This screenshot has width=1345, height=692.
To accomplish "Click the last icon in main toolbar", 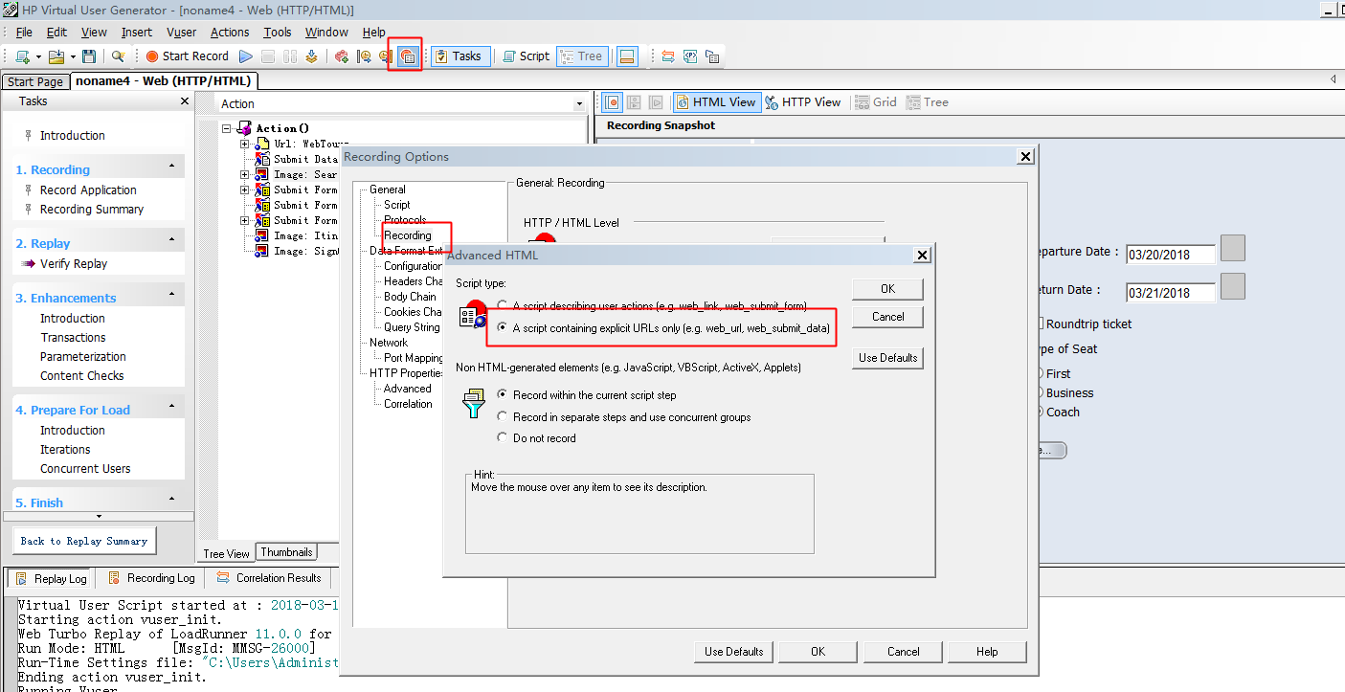I will pyautogui.click(x=712, y=56).
